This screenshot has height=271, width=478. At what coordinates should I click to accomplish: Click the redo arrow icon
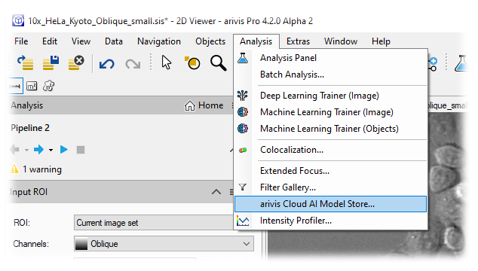click(x=133, y=64)
